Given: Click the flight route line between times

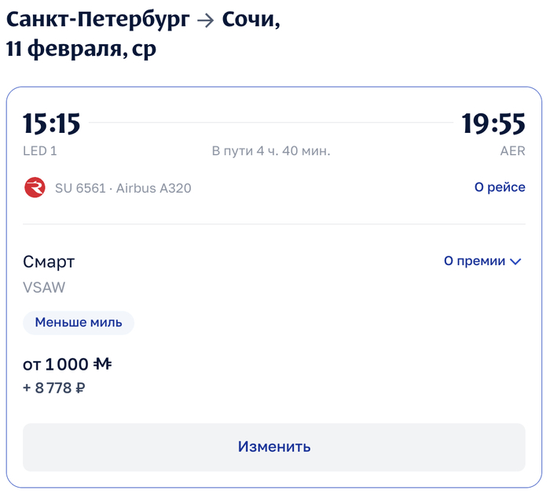Looking at the screenshot, I should (271, 124).
